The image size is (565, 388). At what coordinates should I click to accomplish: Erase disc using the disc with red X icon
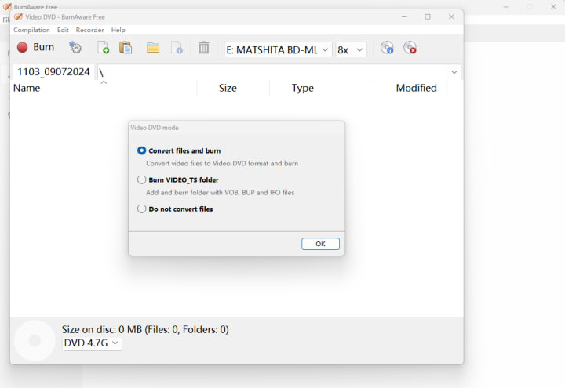point(410,48)
